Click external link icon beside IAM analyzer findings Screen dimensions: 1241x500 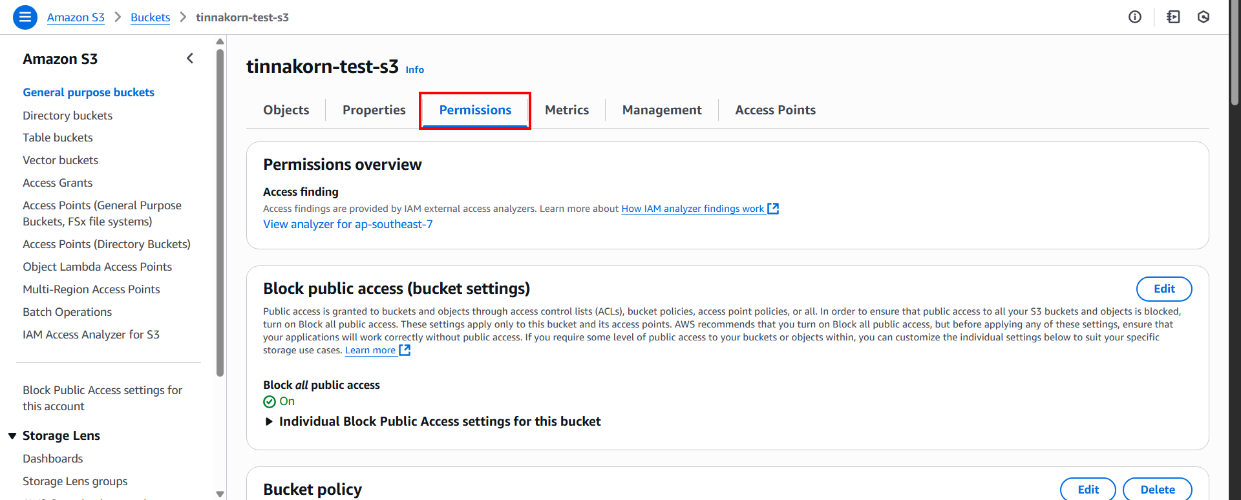773,209
